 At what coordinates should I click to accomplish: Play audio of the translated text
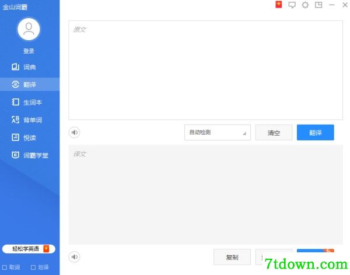tap(74, 257)
